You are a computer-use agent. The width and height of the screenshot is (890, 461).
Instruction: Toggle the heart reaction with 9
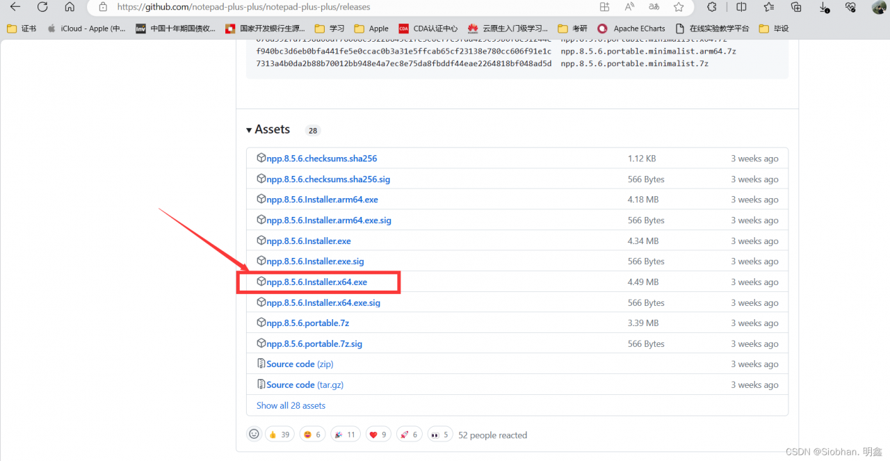tap(378, 435)
